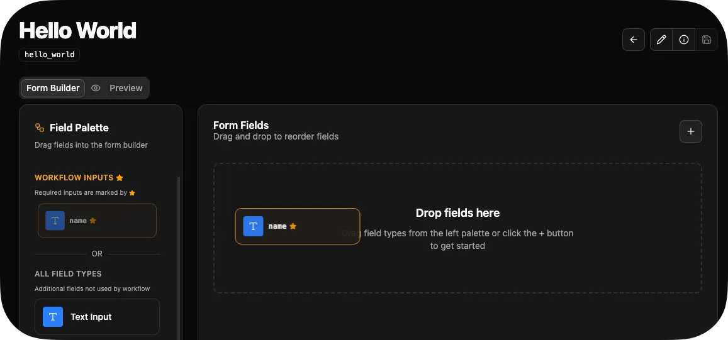Open the Preview tab
The width and height of the screenshot is (728, 340).
pos(126,88)
